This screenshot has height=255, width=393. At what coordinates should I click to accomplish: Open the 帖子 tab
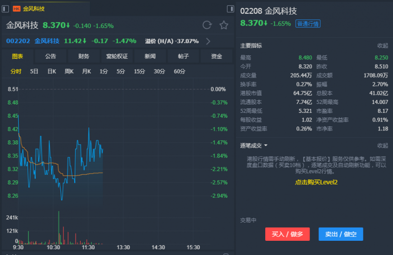pos(183,56)
